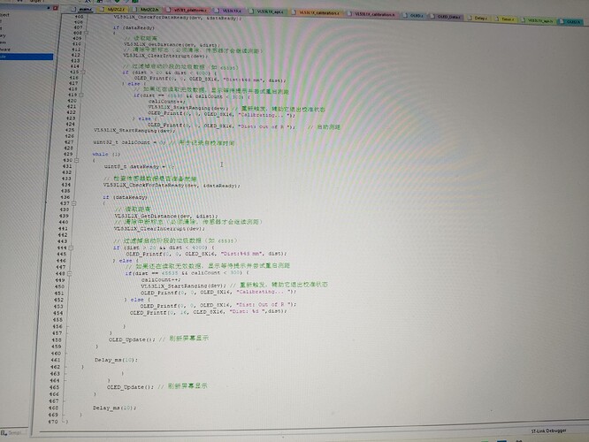The width and height of the screenshot is (589, 442).
Task: Click 'caliCount++' on line 449
Action: tap(161, 279)
